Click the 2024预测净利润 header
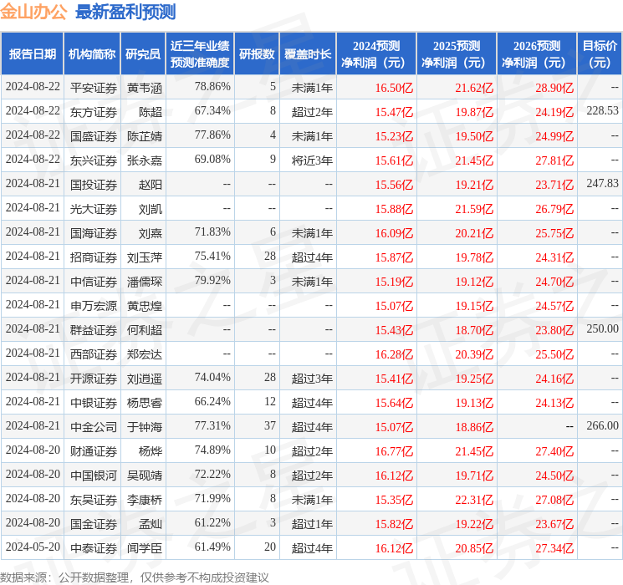623x585 pixels. tap(376, 54)
